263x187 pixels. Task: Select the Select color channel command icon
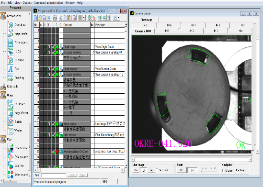coord(11,175)
